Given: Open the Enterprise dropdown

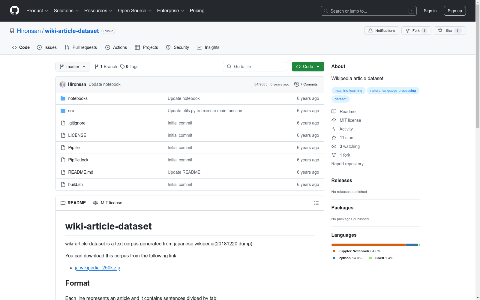Looking at the screenshot, I should coord(171,11).
